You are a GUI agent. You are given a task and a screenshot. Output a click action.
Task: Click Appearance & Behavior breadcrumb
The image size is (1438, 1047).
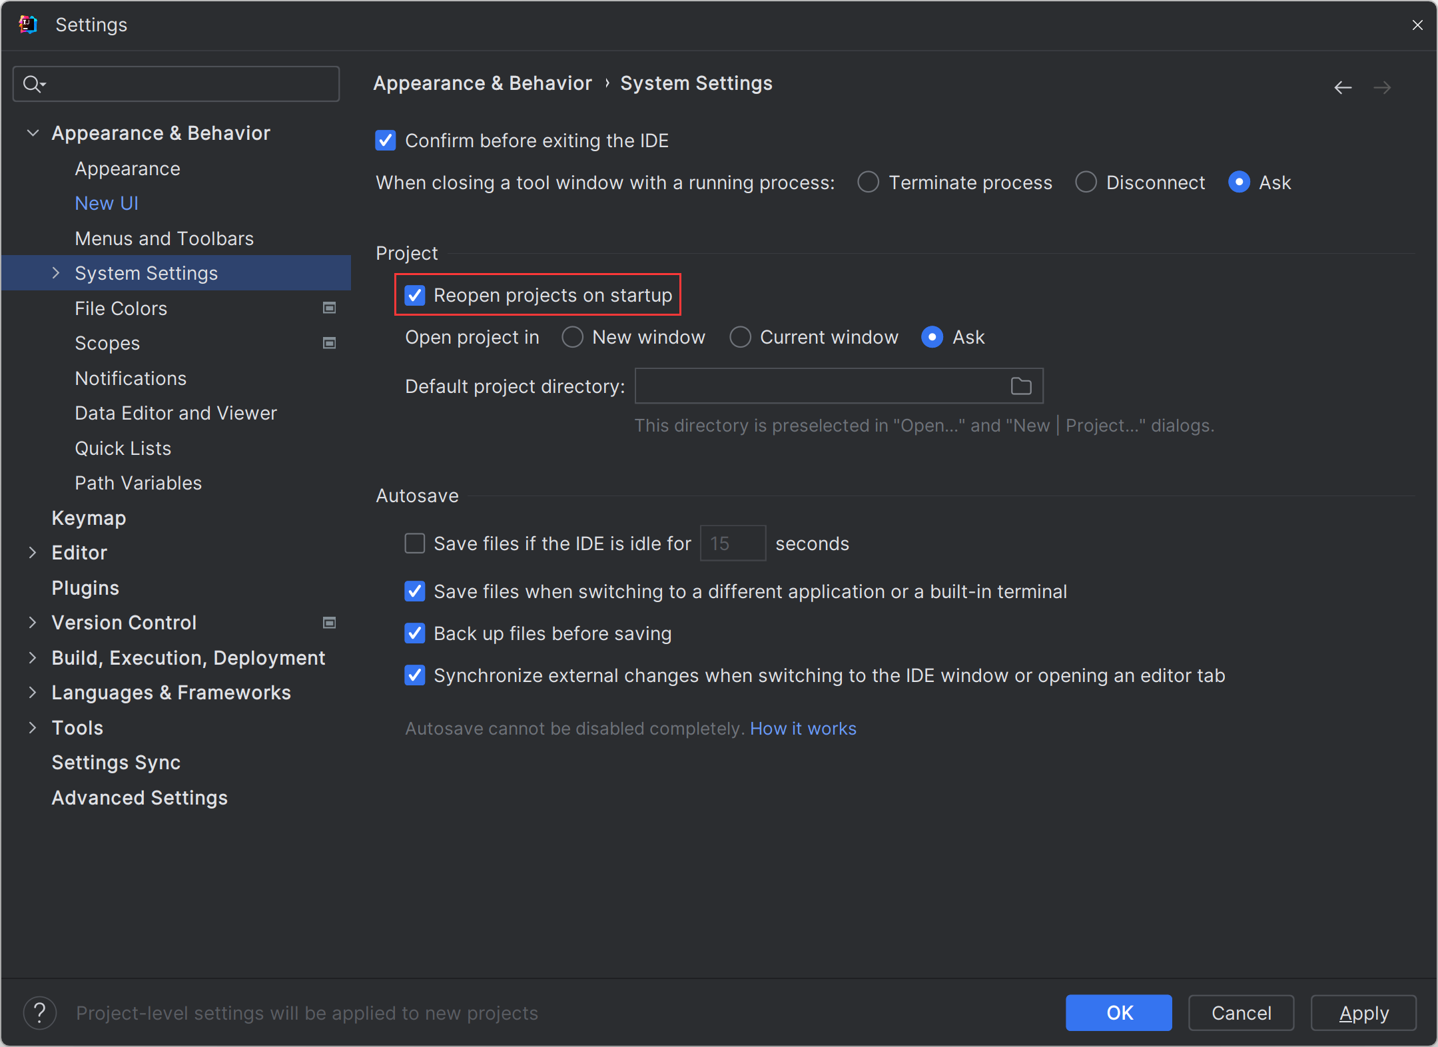pos(482,83)
